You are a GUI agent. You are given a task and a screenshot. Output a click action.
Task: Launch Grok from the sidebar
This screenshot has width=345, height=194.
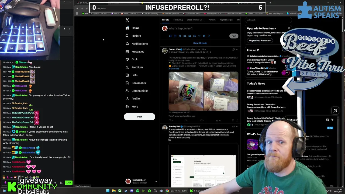(132, 59)
